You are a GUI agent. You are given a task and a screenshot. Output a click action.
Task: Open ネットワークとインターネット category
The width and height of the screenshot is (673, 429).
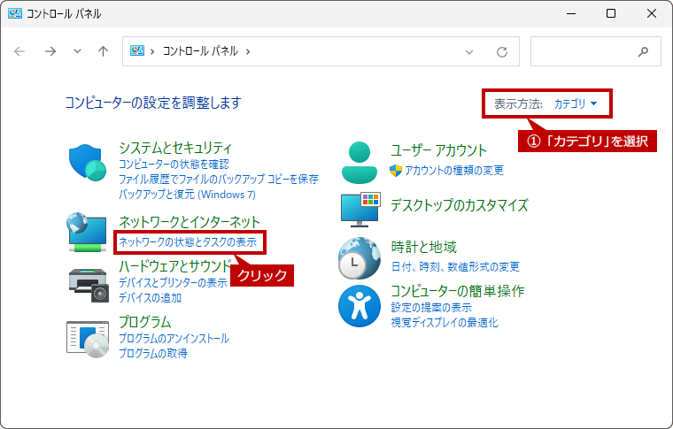click(x=190, y=221)
